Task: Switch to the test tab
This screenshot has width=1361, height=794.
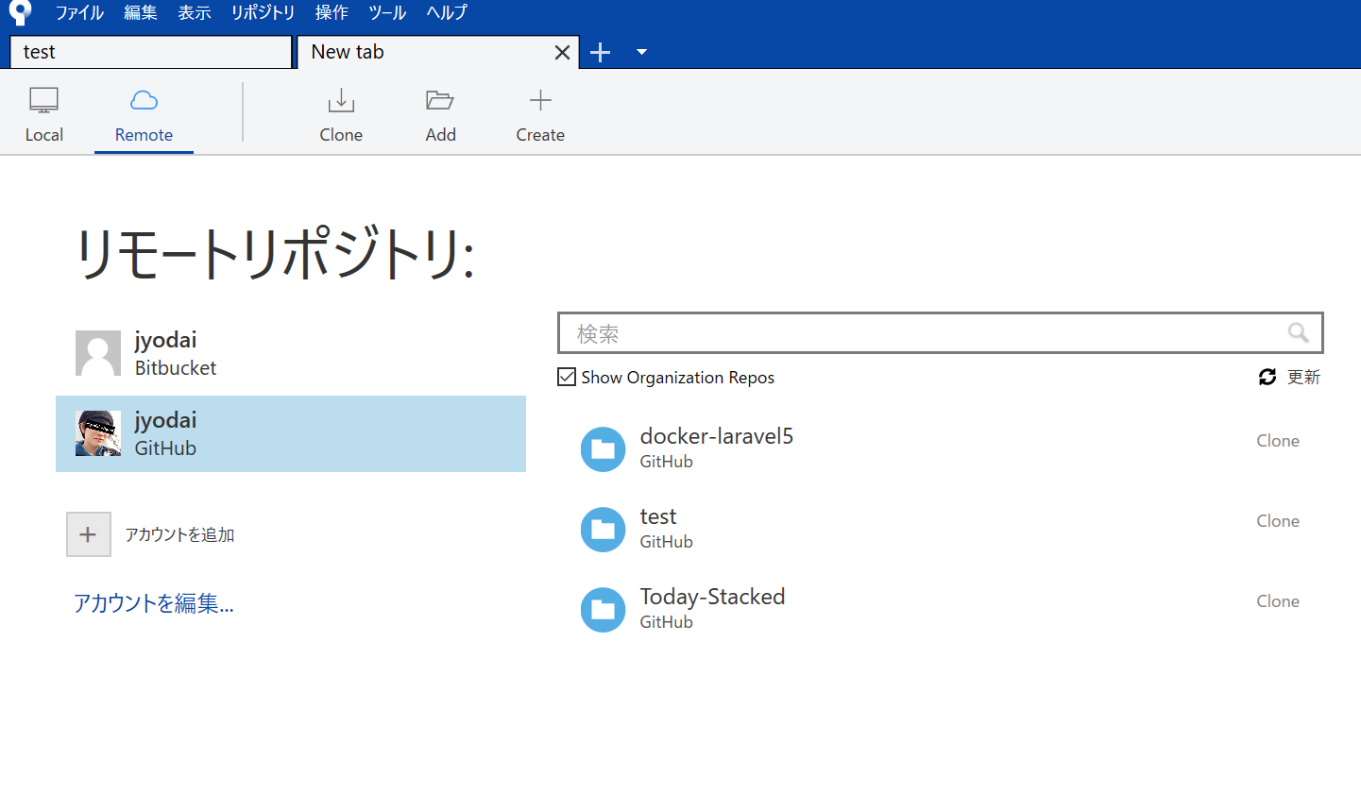Action: (150, 52)
